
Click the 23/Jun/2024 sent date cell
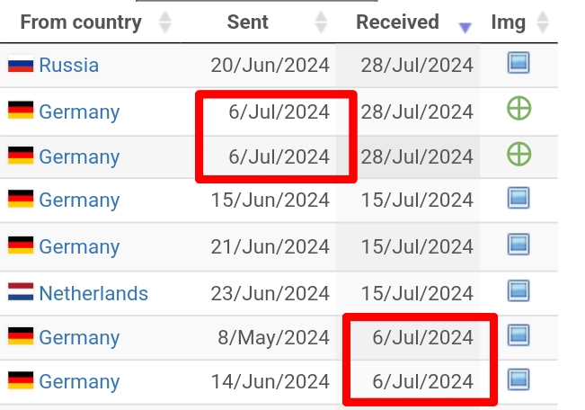(x=270, y=293)
